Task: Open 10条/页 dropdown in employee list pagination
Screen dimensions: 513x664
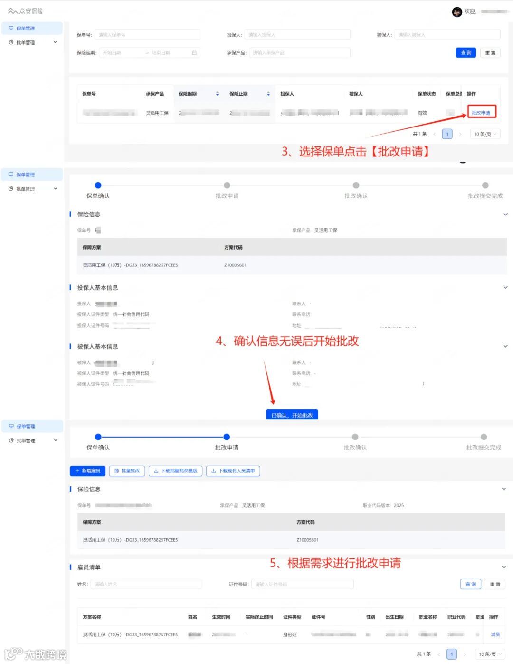Action: (x=490, y=654)
